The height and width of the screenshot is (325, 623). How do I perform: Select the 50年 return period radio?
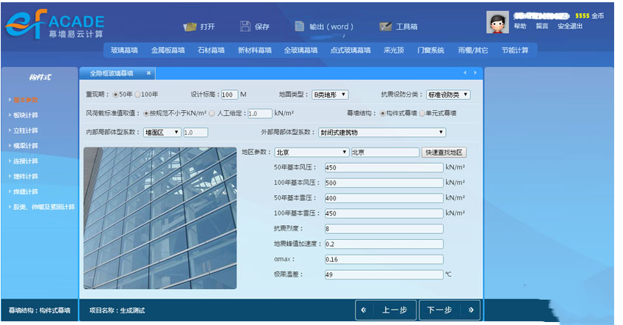point(115,95)
